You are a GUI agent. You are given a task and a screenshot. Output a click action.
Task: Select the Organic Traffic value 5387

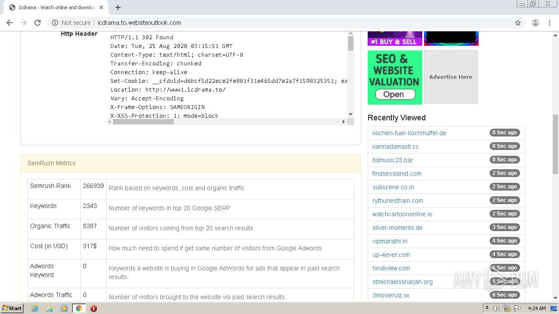pos(90,226)
